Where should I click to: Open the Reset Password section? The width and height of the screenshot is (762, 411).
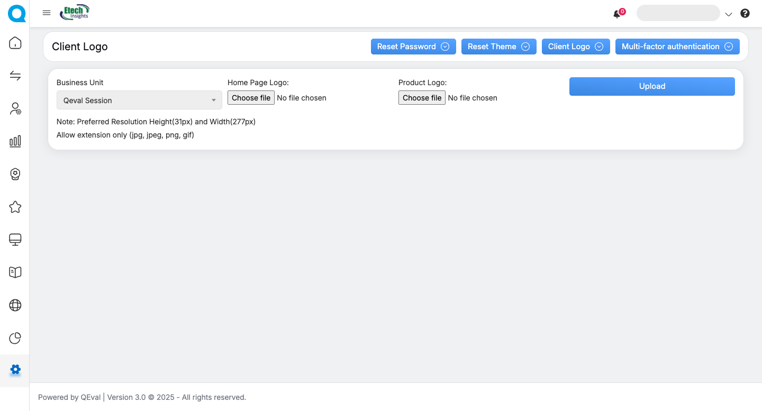point(413,47)
